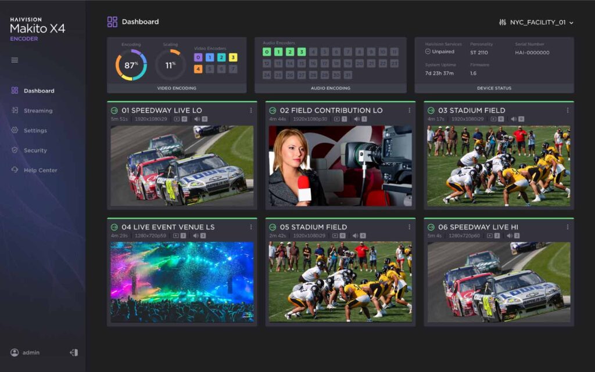Image resolution: width=595 pixels, height=372 pixels.
Task: Click the Unpaired Haivision Services status
Action: tap(439, 52)
